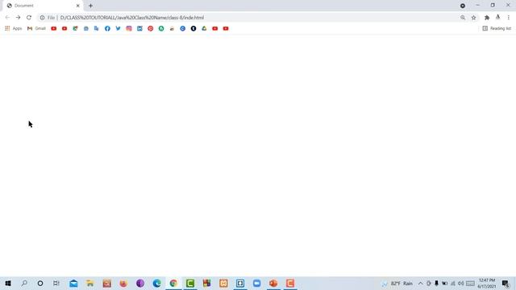Open the Instagram bookmark
Viewport: 516px width, 290px height.
[129, 29]
